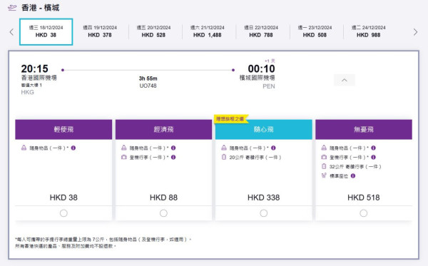This screenshot has width=428, height=266.
Task: Open info icon for 隨身物品 in 無憂飛
Action: click(373, 148)
